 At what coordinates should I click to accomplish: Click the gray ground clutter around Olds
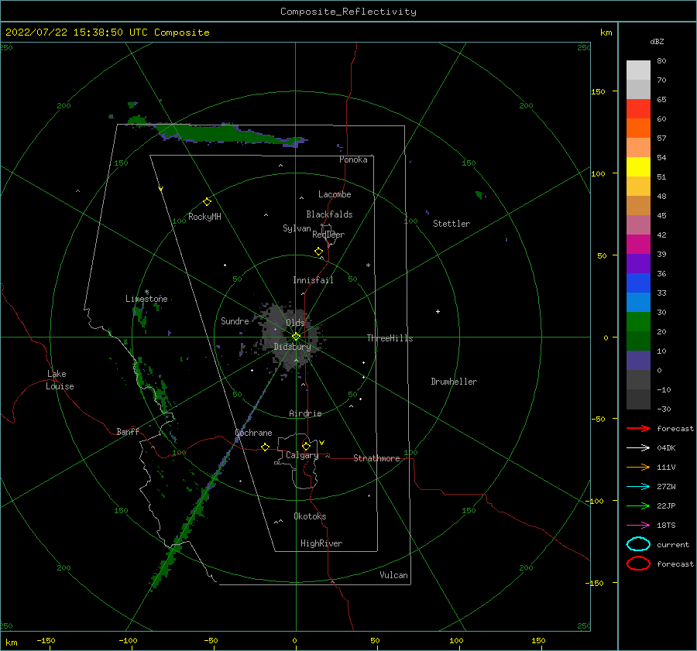pyautogui.click(x=291, y=337)
